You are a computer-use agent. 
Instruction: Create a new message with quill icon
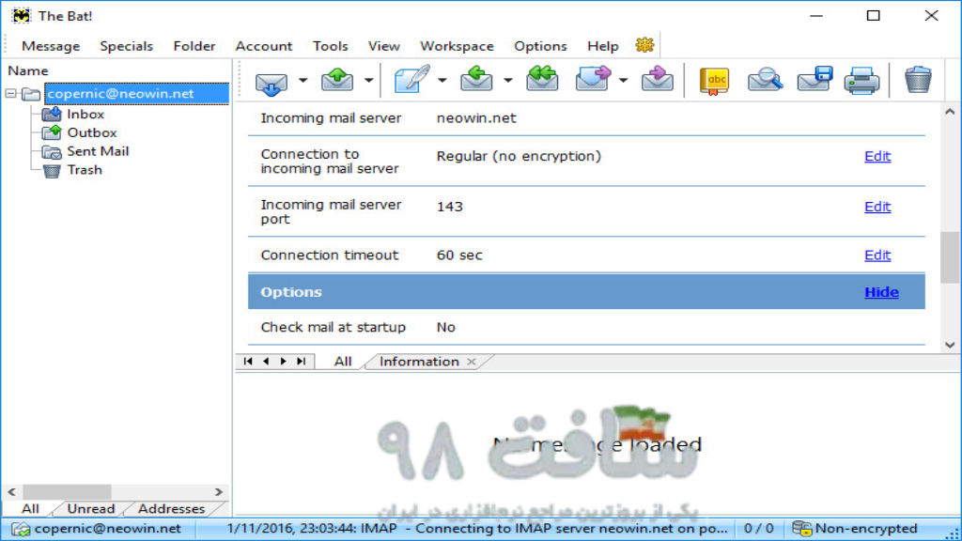coord(411,80)
